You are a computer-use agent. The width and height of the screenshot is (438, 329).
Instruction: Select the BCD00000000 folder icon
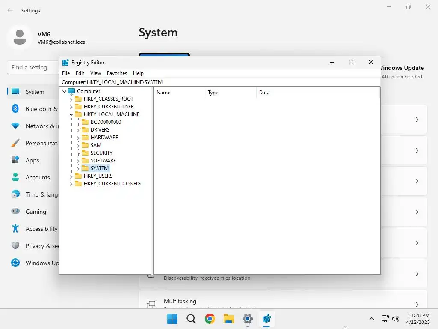pyautogui.click(x=85, y=122)
